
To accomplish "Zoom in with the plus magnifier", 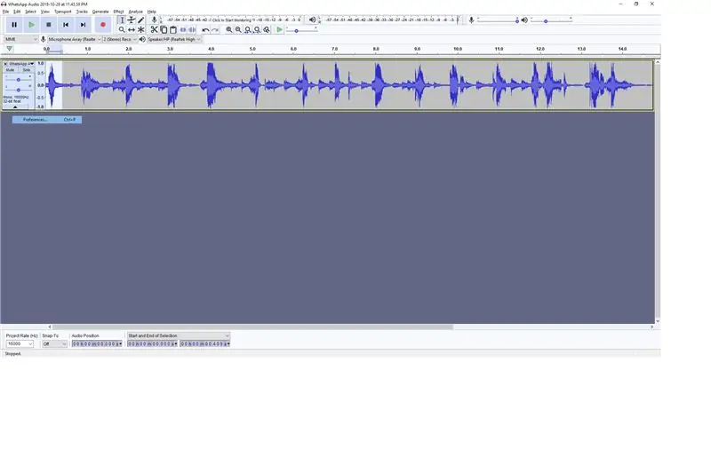I will click(x=229, y=30).
